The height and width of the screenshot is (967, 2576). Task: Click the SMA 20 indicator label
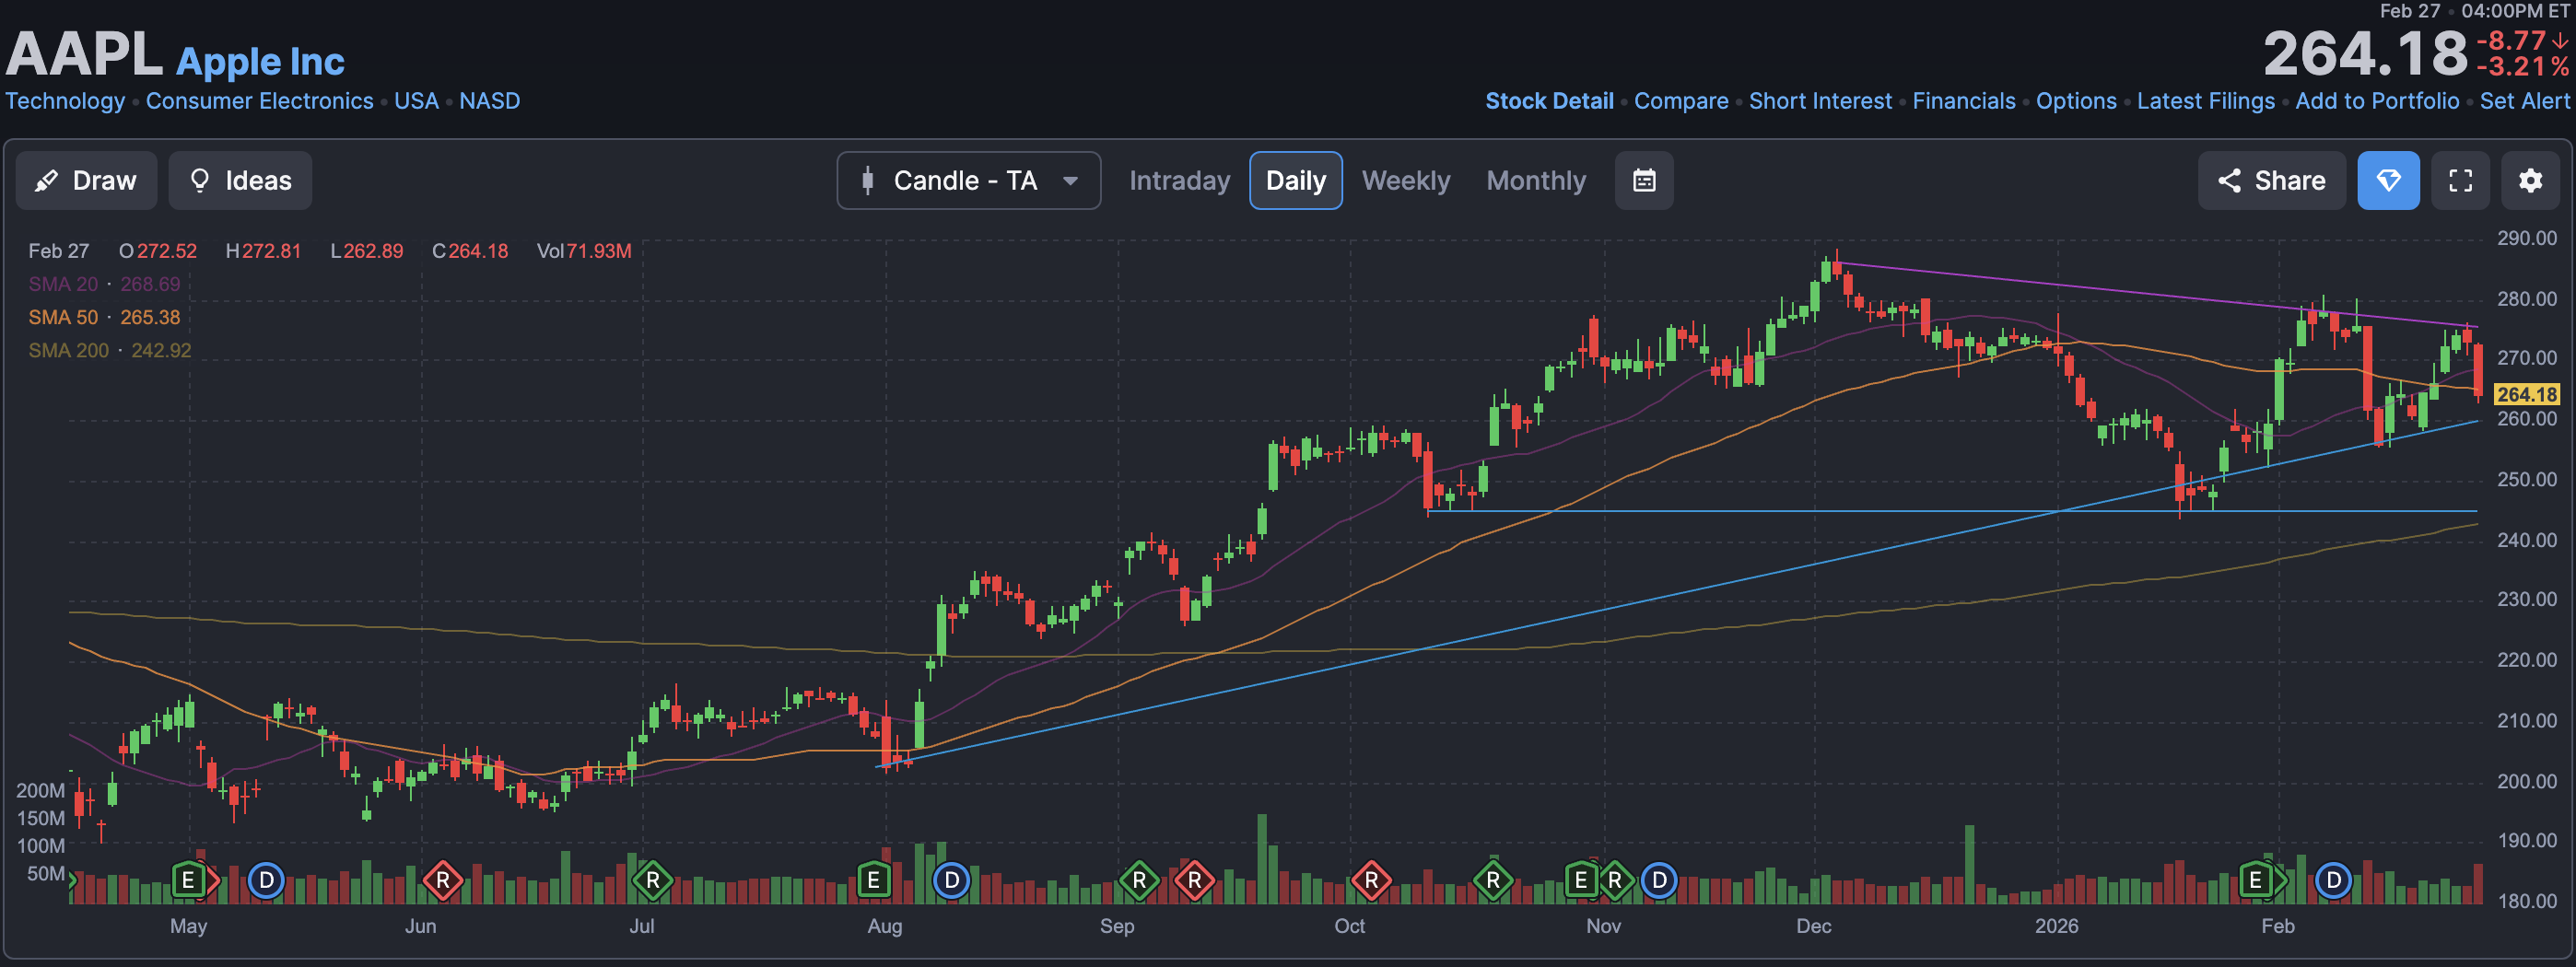pyautogui.click(x=63, y=284)
